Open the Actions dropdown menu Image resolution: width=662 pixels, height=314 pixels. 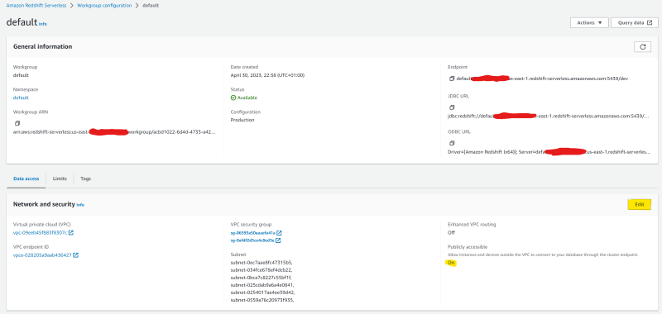point(589,23)
